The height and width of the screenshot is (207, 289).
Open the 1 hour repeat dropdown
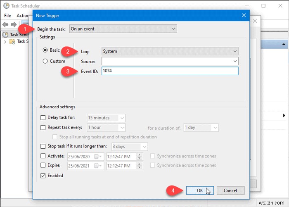point(106,128)
